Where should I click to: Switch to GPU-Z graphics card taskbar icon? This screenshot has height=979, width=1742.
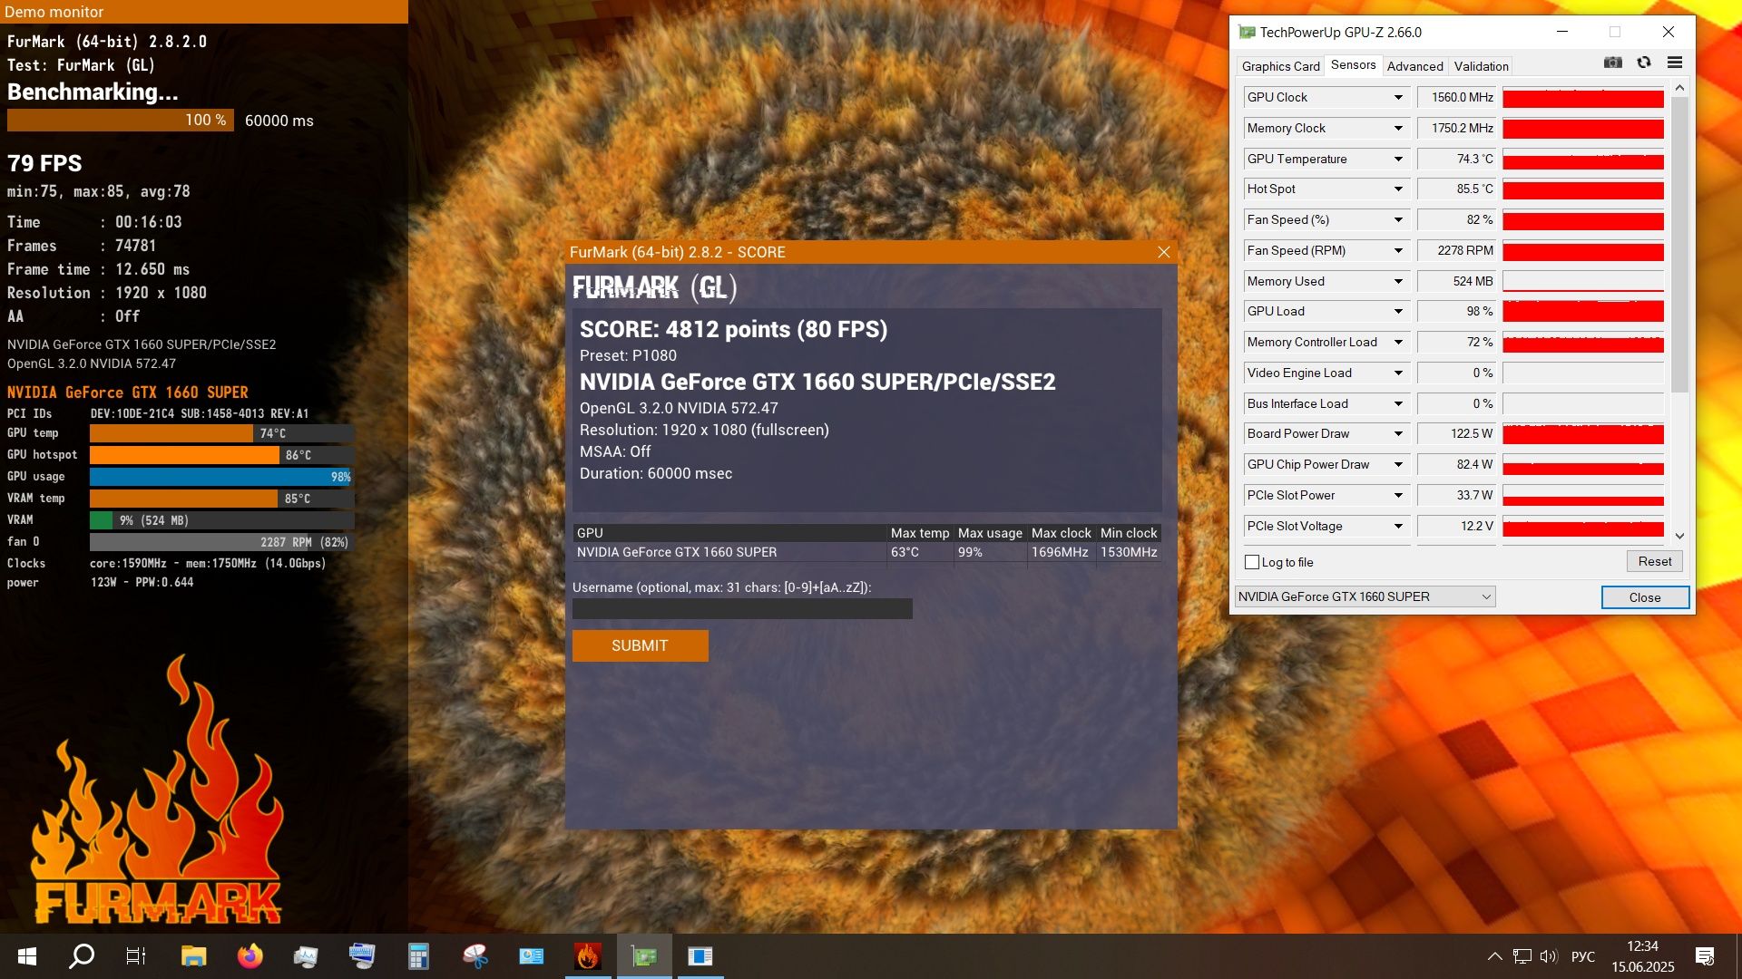pos(644,956)
